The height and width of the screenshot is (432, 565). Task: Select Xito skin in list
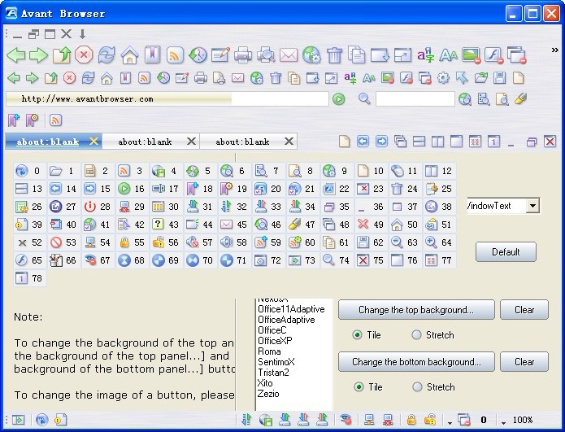click(265, 383)
